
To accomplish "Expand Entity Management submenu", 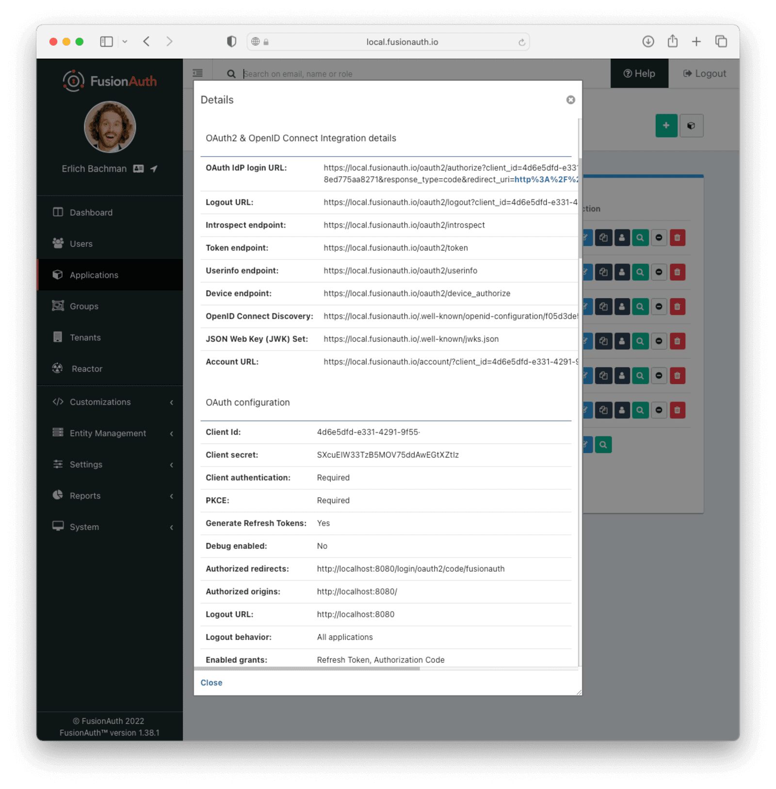I will (110, 433).
